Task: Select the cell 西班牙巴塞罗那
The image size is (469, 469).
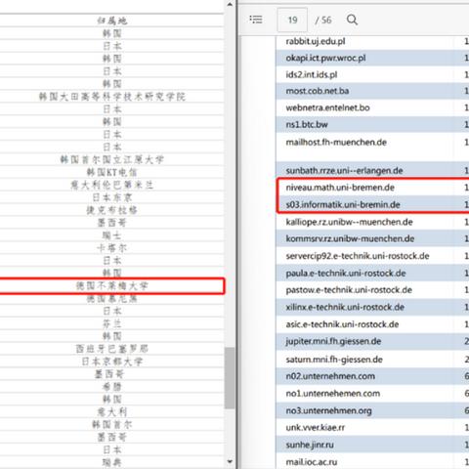Action: (x=111, y=349)
